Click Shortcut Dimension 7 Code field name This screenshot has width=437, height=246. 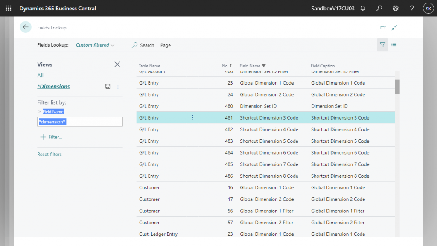coord(269,164)
